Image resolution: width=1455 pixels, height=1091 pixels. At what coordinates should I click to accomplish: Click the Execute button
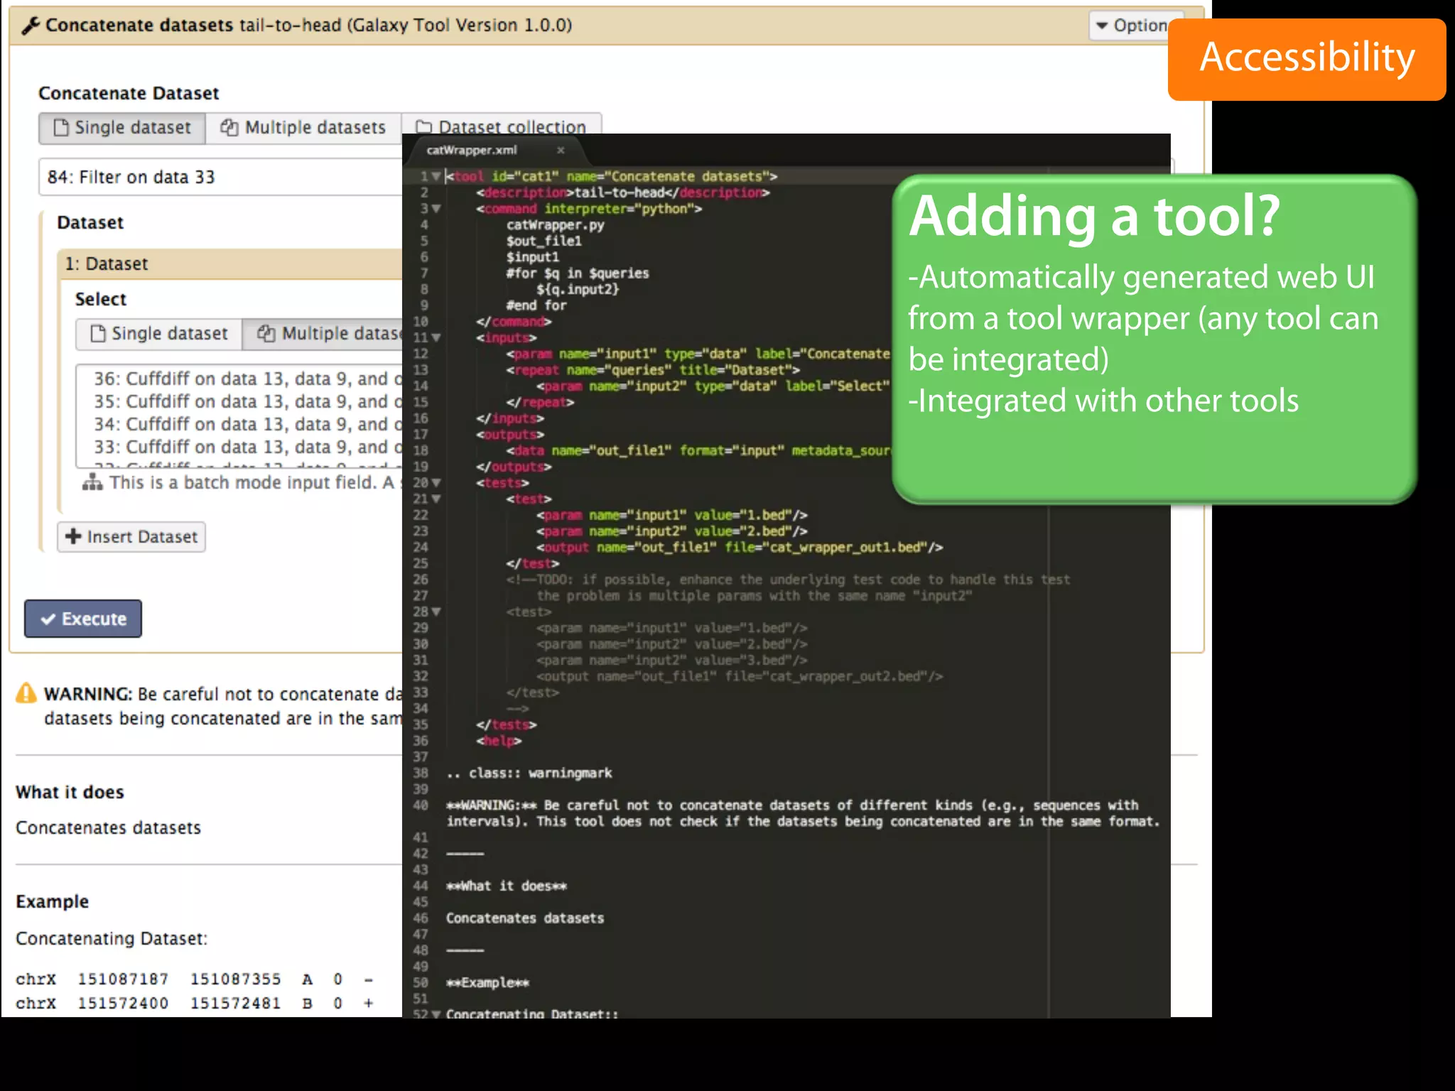tap(83, 619)
